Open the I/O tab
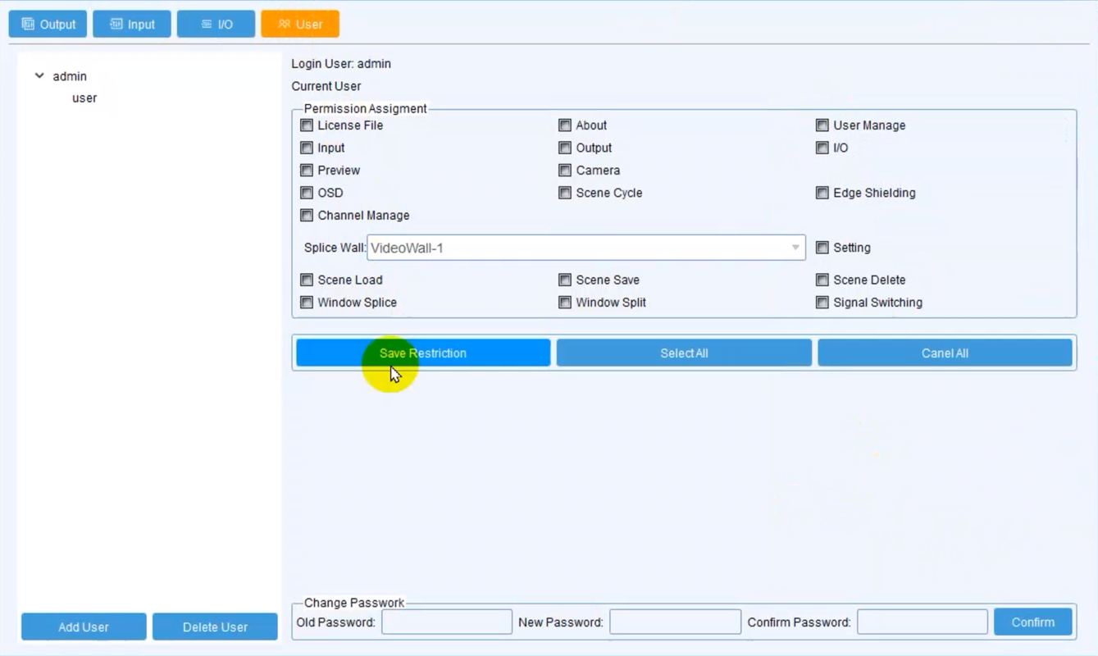1098x656 pixels. coord(216,24)
